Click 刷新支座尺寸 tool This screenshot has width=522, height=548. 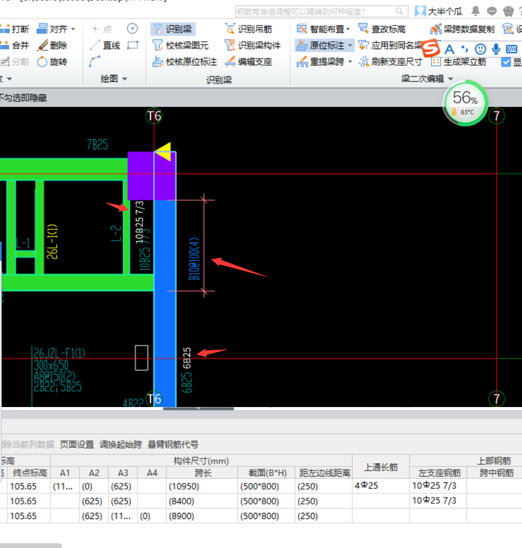tap(390, 62)
